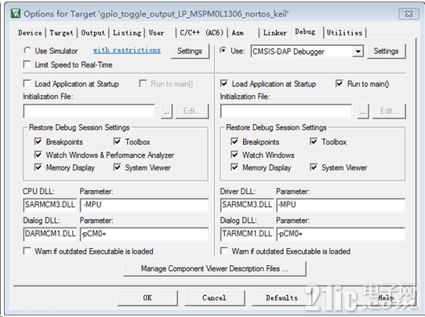This screenshot has height=317, width=425.
Task: Click the Driver DLL parameter field -MPU
Action: 340,205
